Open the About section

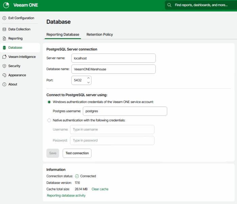coord(20,84)
